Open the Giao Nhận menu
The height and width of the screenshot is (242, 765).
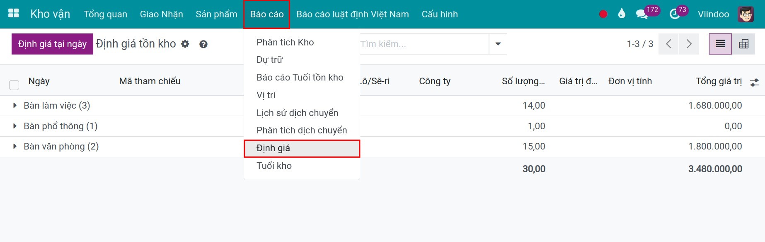tap(161, 14)
